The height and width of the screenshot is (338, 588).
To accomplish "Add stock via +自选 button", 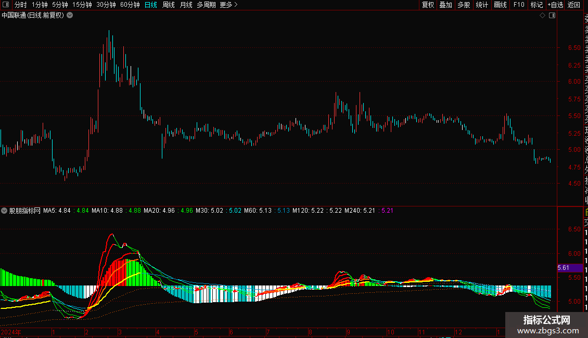I will 555,5.
